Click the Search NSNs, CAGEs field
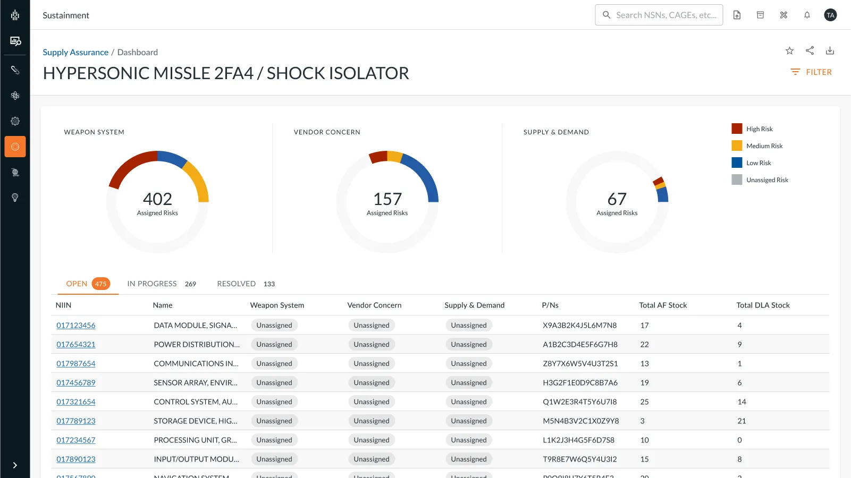 [x=665, y=15]
